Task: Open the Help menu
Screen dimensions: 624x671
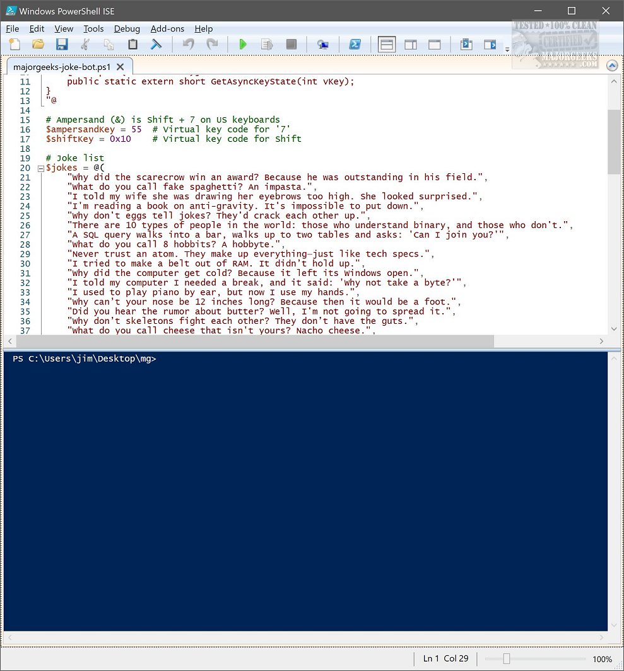Action: (204, 29)
